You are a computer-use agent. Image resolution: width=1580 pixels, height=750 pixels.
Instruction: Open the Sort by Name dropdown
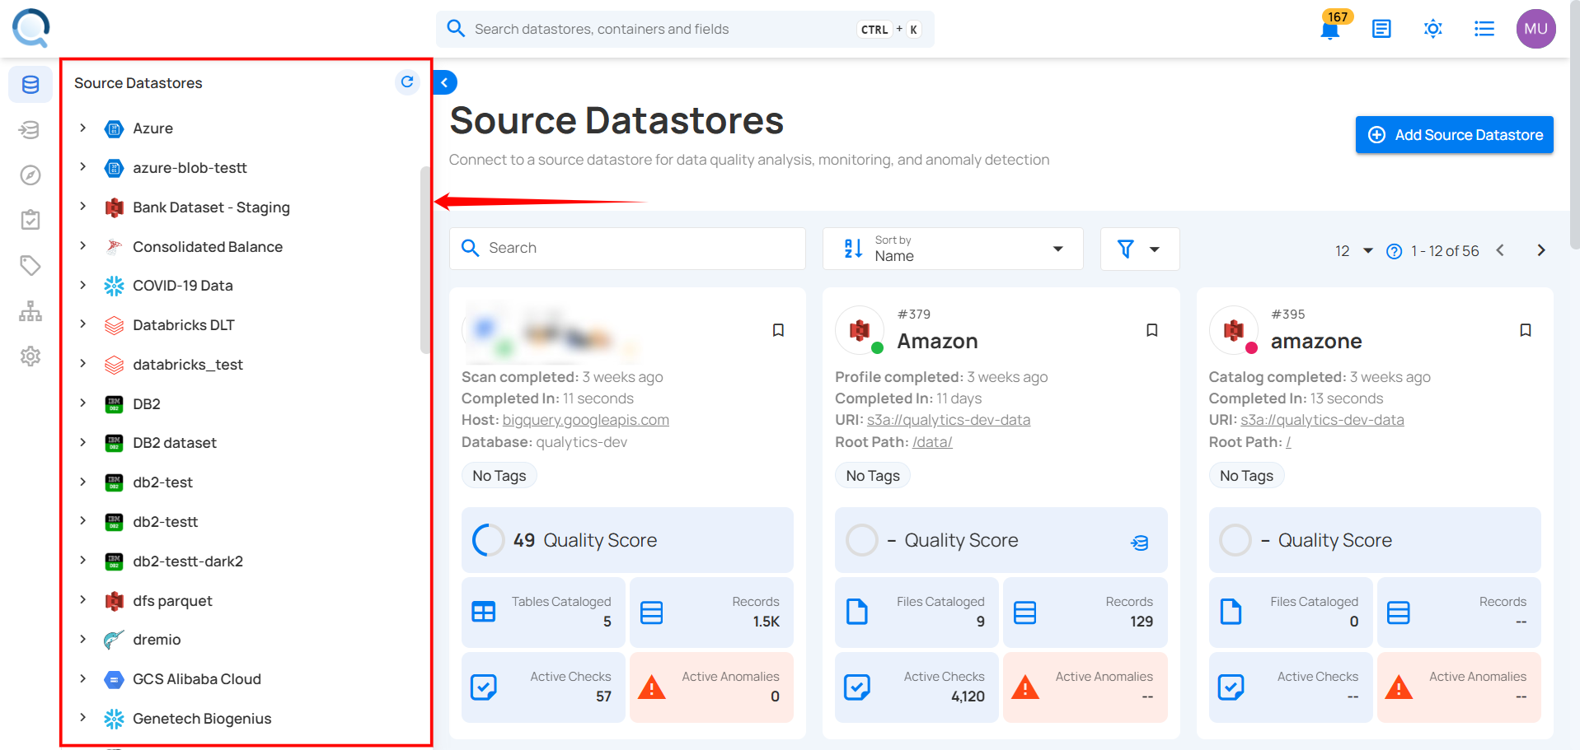pos(952,249)
